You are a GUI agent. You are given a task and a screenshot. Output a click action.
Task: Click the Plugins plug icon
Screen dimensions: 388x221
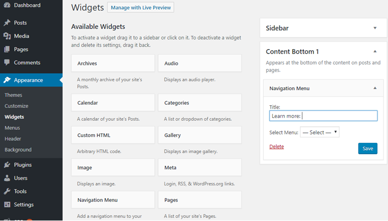(x=7, y=164)
